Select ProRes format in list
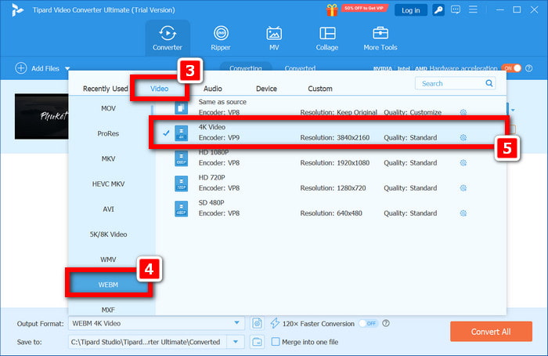The image size is (548, 356). coord(108,133)
